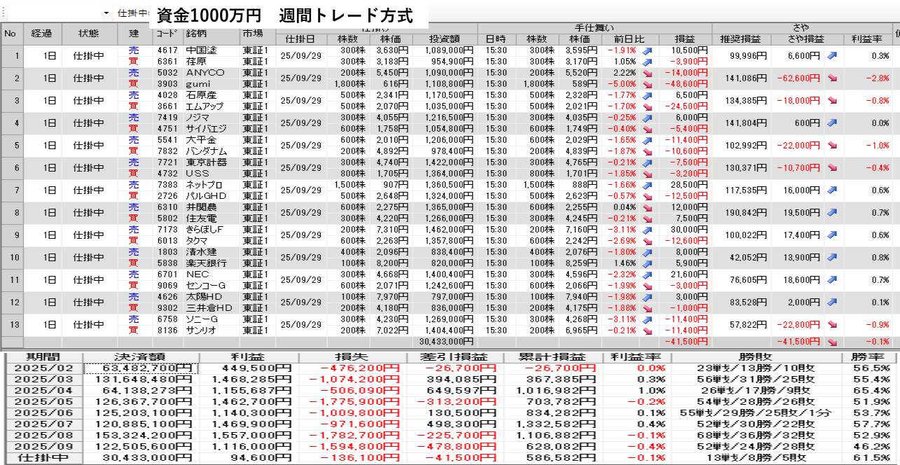
Task: Click the red arrow beside -22,800円 in row 13
Action: [x=832, y=324]
